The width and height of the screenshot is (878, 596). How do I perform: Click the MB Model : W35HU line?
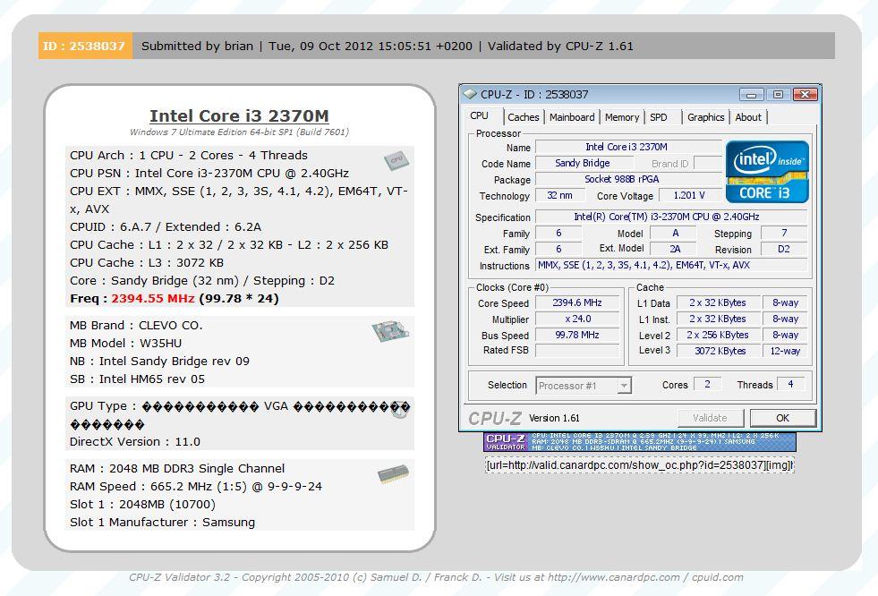click(x=126, y=343)
